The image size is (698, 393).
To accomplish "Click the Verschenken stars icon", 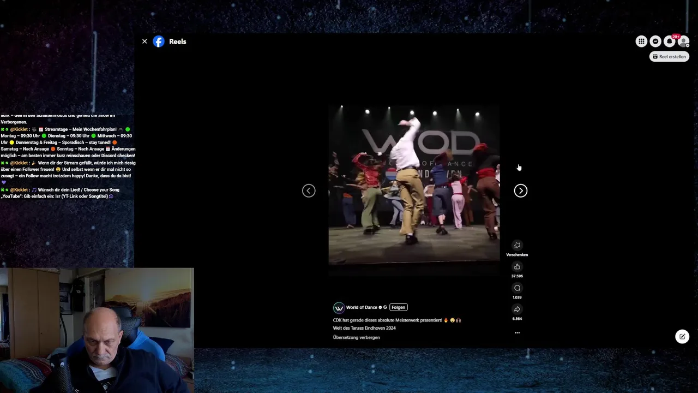I will pos(517,245).
